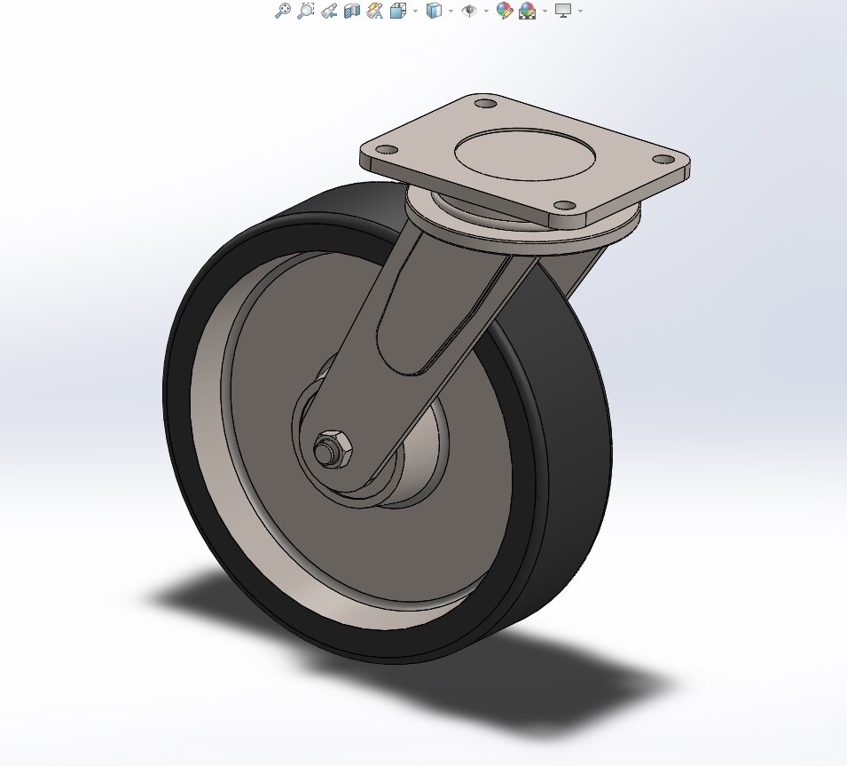The image size is (847, 766).
Task: Expand the View Settings dropdown arrow
Action: (580, 12)
